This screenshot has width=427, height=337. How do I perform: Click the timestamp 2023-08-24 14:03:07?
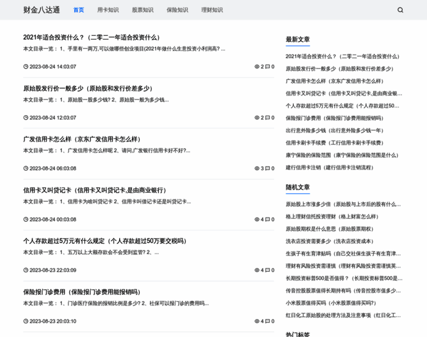click(x=53, y=67)
